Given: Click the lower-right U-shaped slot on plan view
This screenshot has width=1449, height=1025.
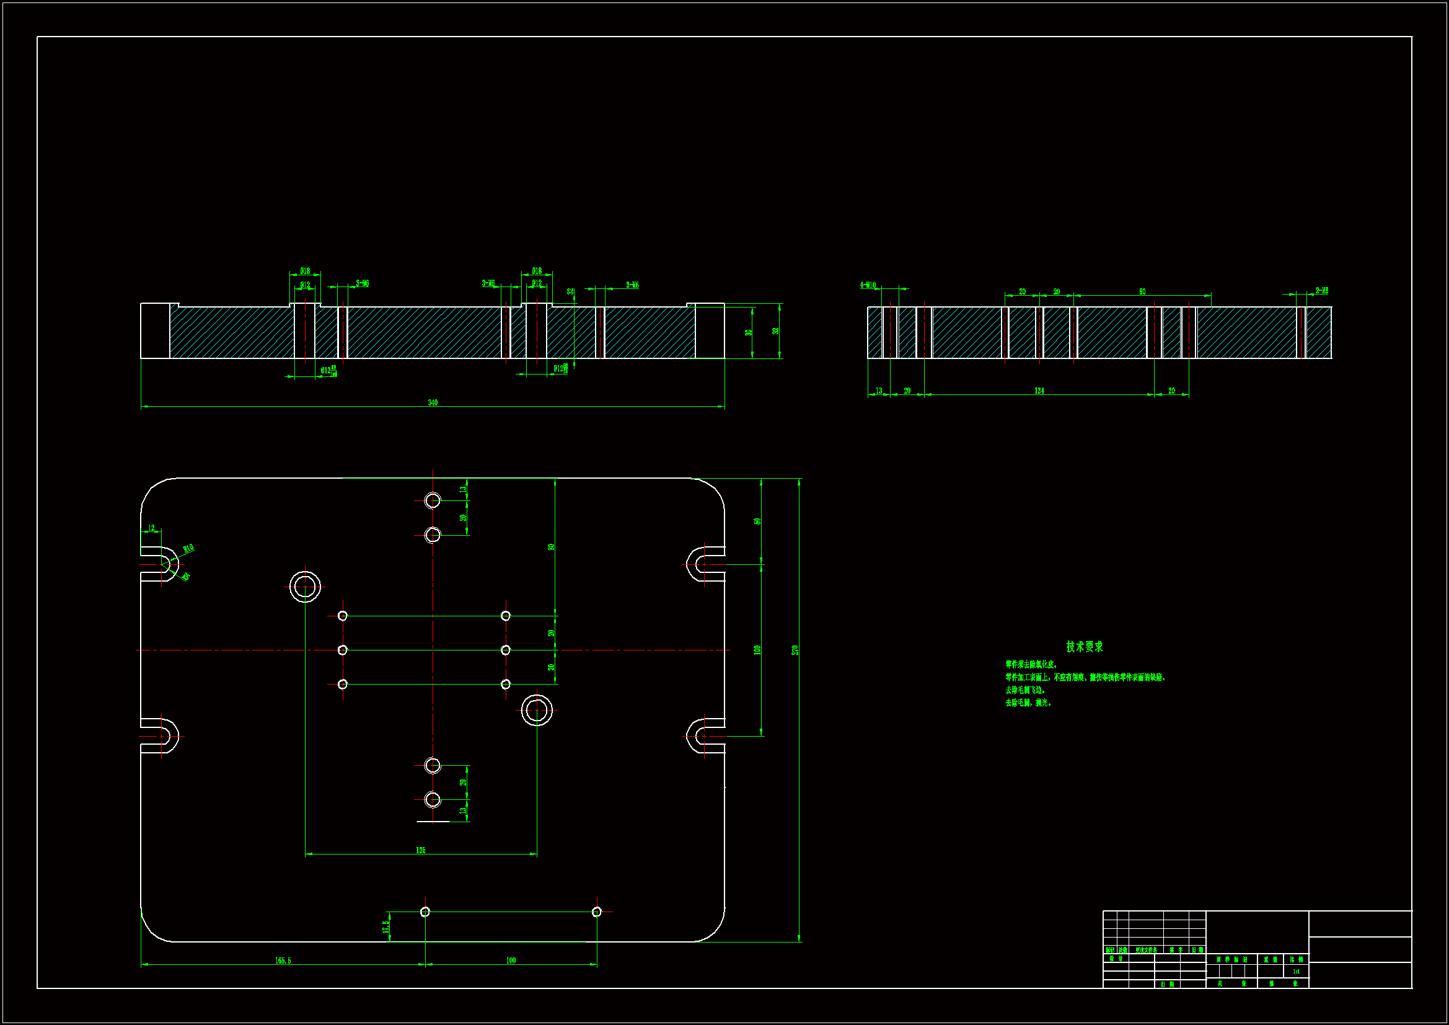Looking at the screenshot, I should 703,737.
